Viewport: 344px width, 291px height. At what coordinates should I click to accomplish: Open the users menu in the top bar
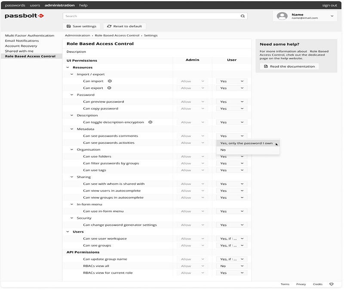coord(34,5)
